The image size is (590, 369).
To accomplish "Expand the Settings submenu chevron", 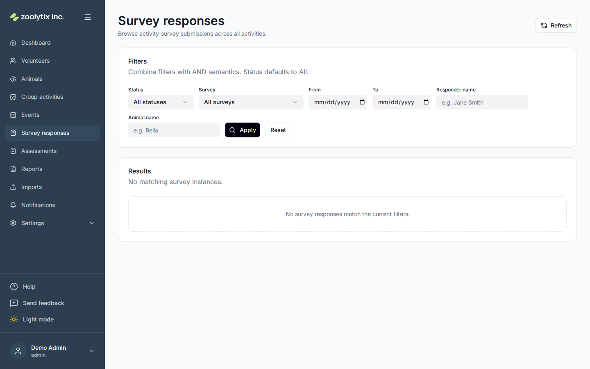I will click(92, 223).
